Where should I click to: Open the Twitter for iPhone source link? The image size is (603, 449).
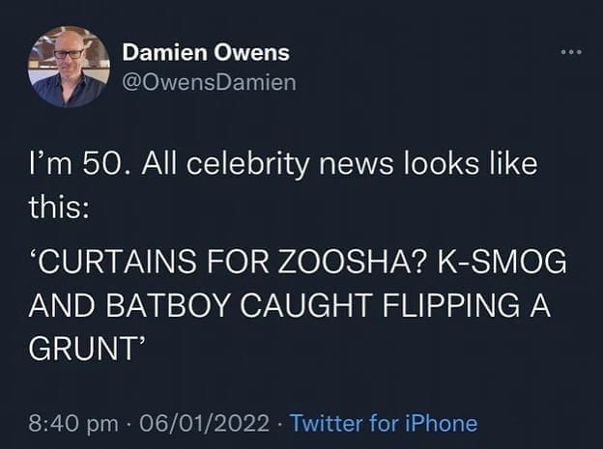pyautogui.click(x=384, y=422)
